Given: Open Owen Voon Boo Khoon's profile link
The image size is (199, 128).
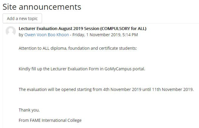Looking at the screenshot, I should click(x=46, y=35).
